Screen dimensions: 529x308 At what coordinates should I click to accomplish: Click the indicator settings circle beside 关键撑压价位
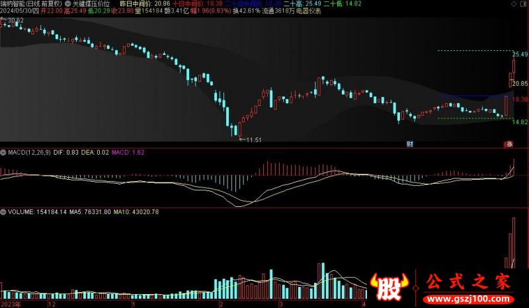[68, 3]
